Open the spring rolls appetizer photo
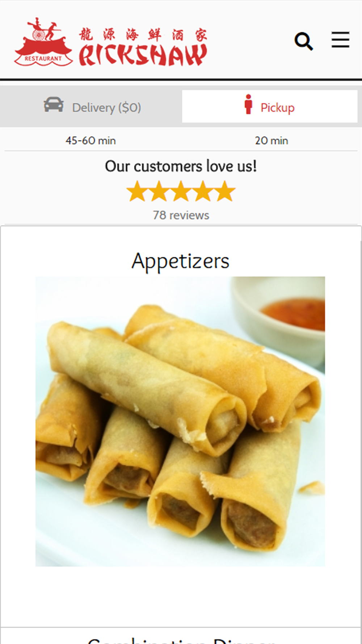This screenshot has height=644, width=362. [180, 421]
